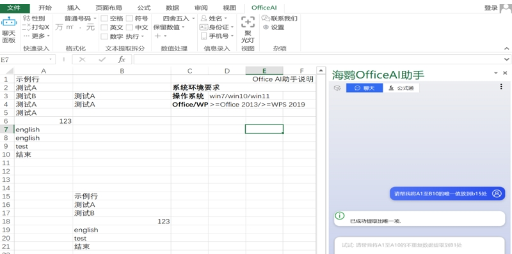Click the 性别 gender quick-entry icon

27,19
